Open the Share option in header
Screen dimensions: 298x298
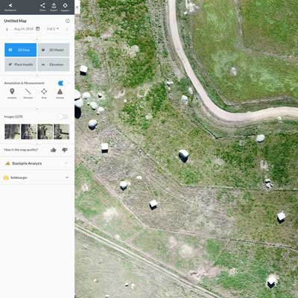point(42,7)
